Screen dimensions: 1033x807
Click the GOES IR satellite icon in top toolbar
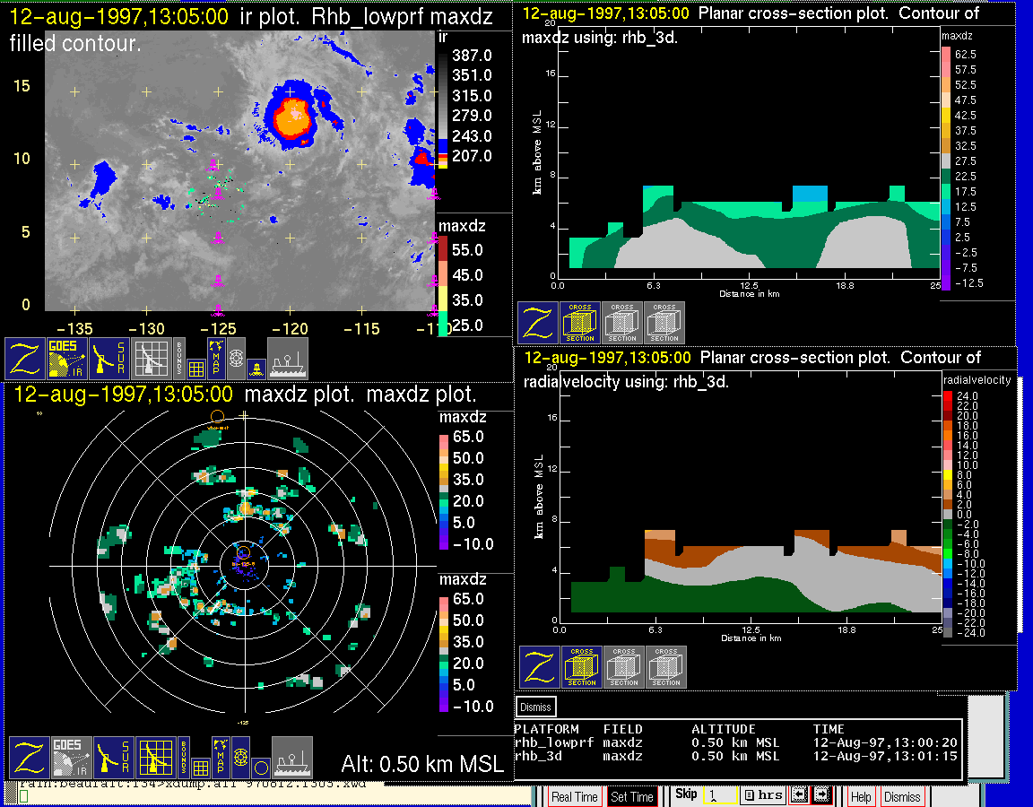[x=67, y=358]
